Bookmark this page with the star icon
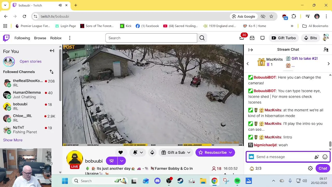 pos(271,16)
